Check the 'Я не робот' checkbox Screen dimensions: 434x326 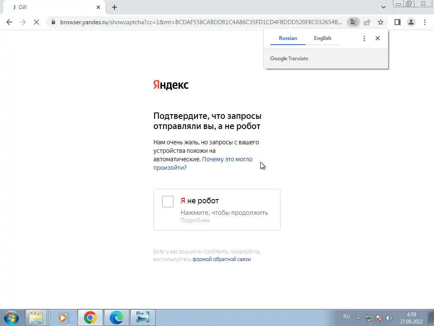pos(168,202)
